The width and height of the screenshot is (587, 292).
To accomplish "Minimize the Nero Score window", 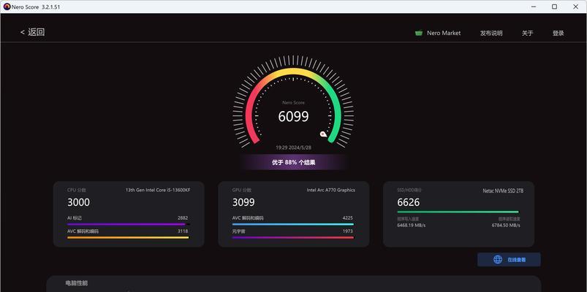I will 533,7.
